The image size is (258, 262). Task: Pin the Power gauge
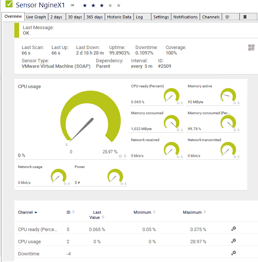coord(125,184)
